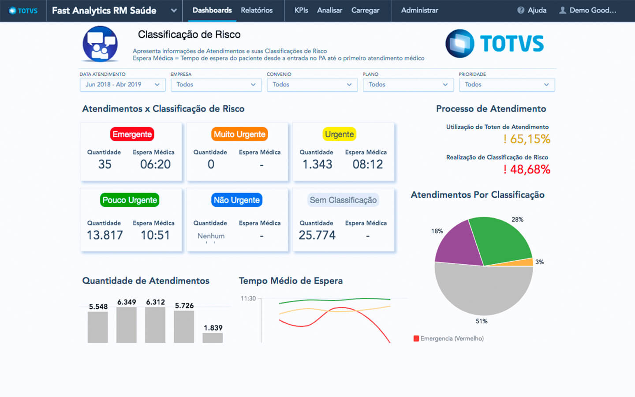This screenshot has height=397, width=635.
Task: Click the Ajuda question mark icon
Action: click(521, 10)
